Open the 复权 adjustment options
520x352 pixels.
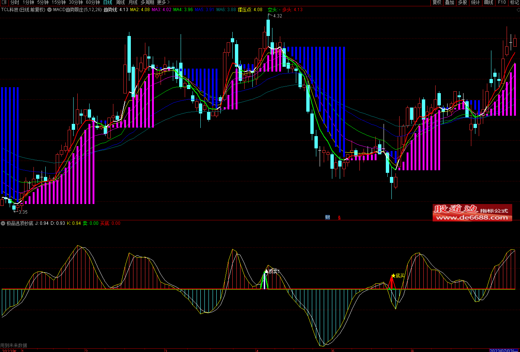(x=437, y=3)
